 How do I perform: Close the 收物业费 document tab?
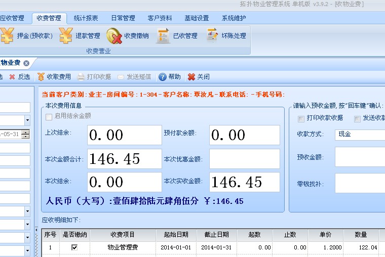tap(26, 63)
